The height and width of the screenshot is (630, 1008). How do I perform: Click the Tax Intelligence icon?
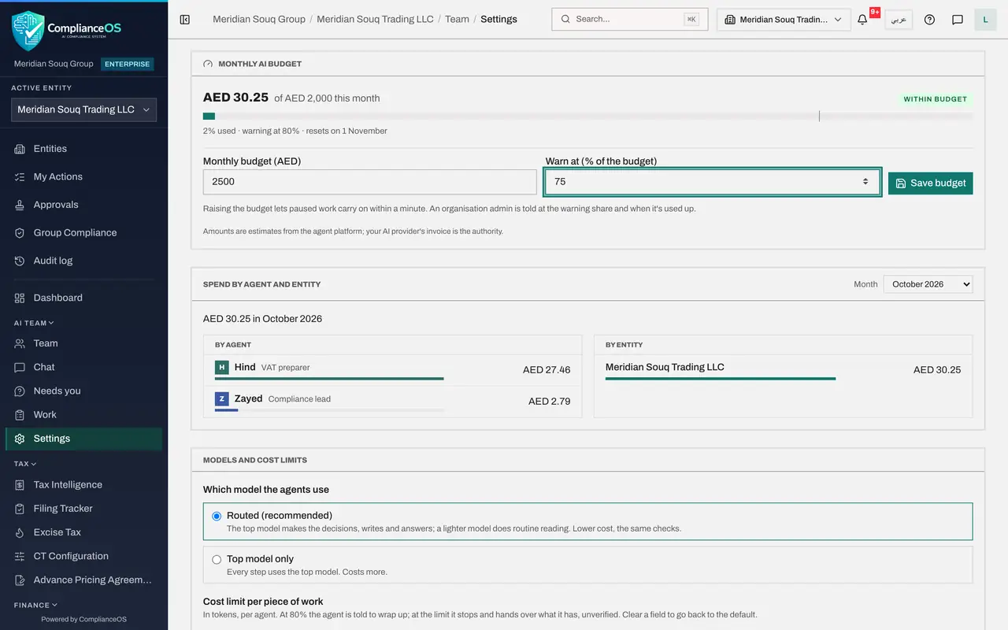tap(20, 485)
